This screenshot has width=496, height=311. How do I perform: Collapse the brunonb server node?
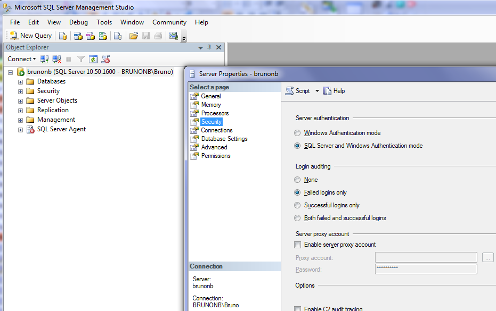tap(11, 72)
